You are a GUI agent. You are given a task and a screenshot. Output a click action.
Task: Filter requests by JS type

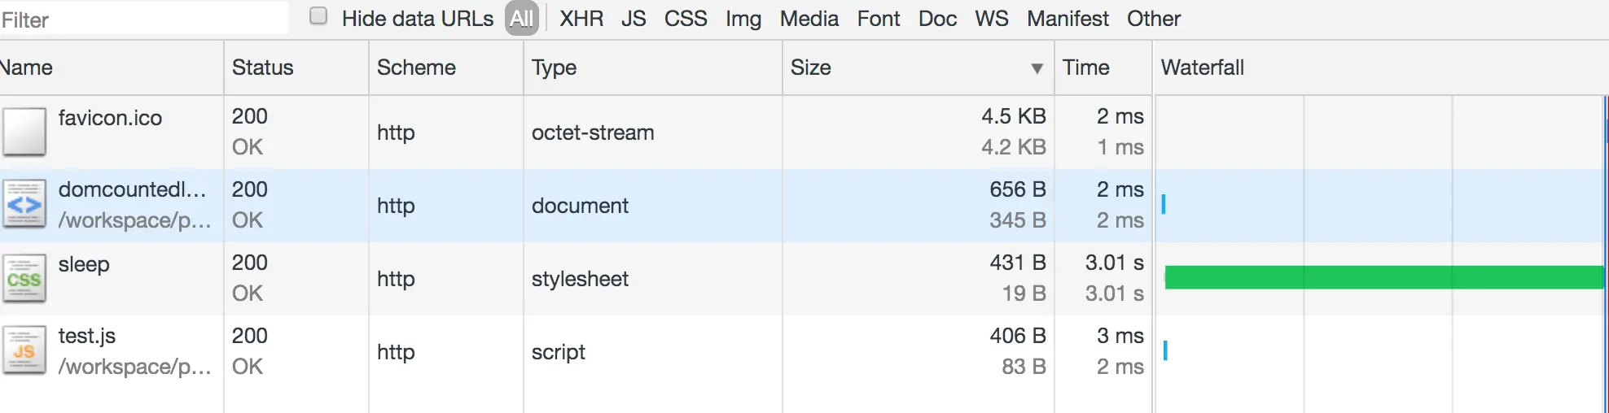point(634,19)
